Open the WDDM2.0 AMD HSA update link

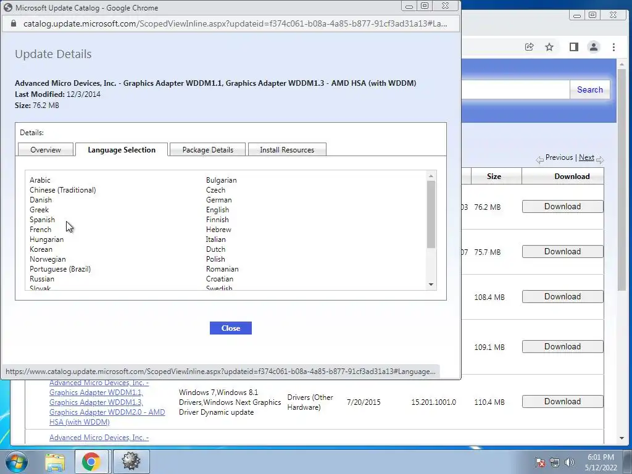click(x=107, y=402)
